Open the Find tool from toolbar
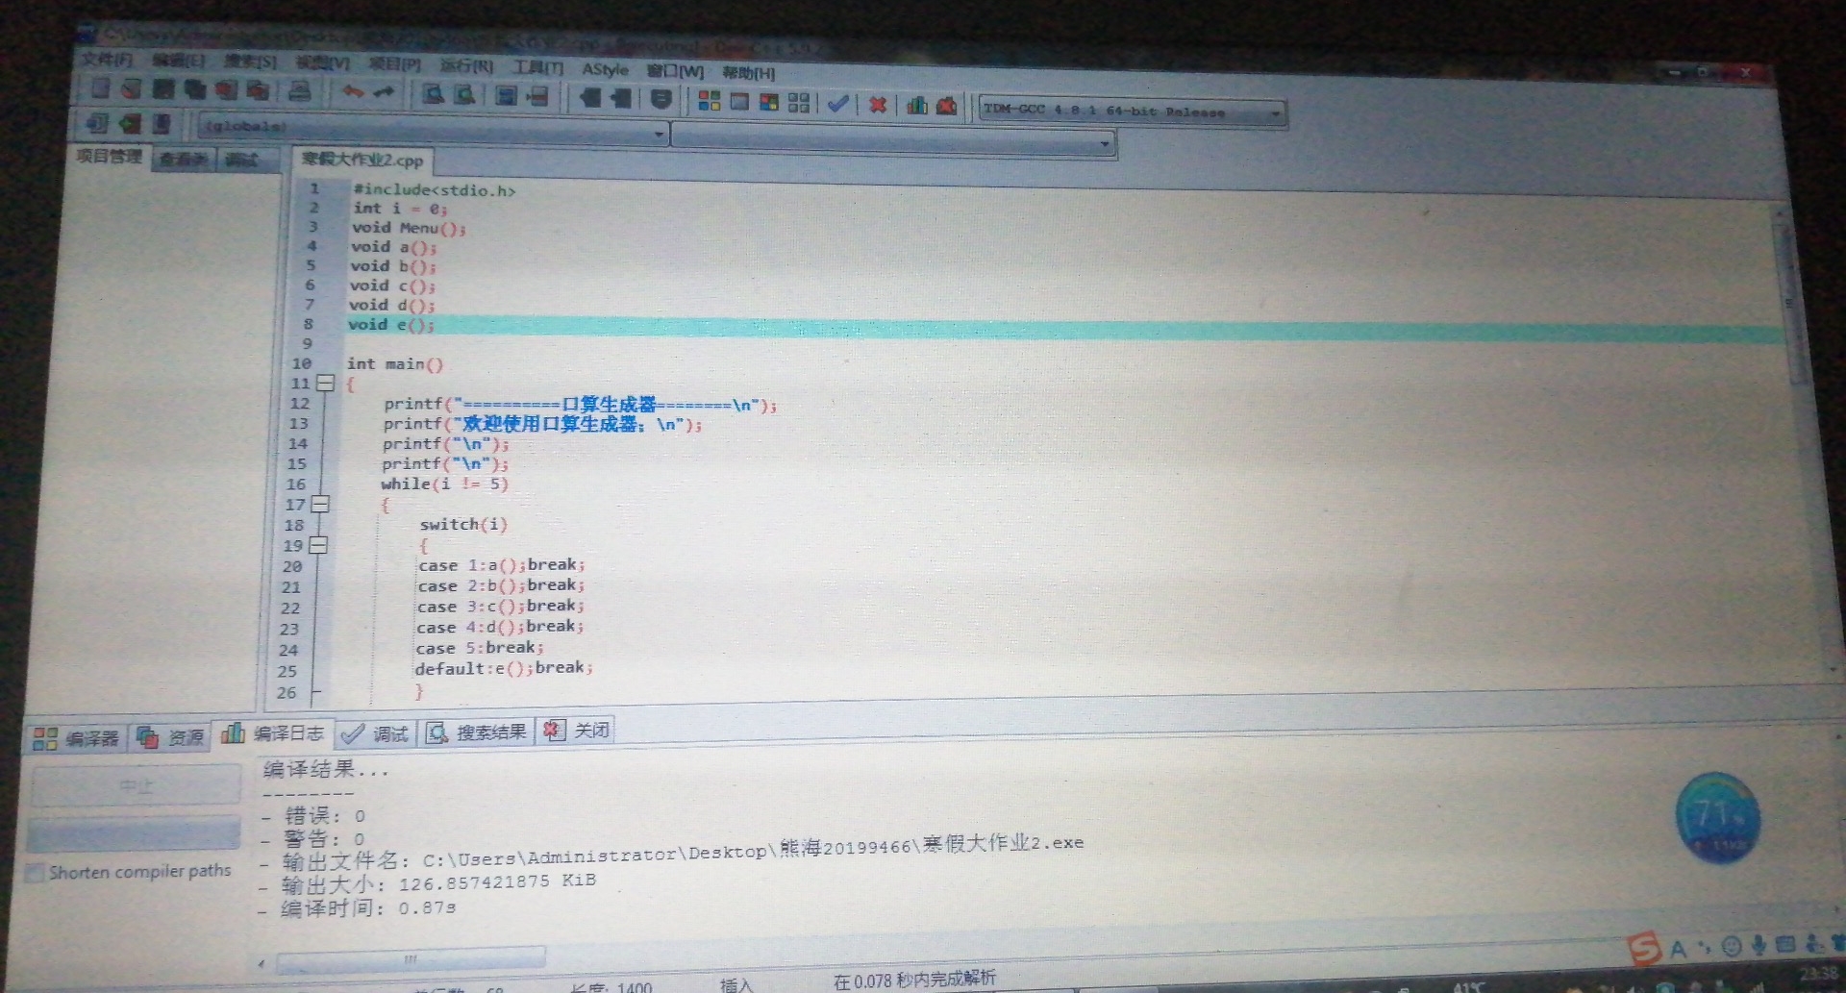 (434, 94)
